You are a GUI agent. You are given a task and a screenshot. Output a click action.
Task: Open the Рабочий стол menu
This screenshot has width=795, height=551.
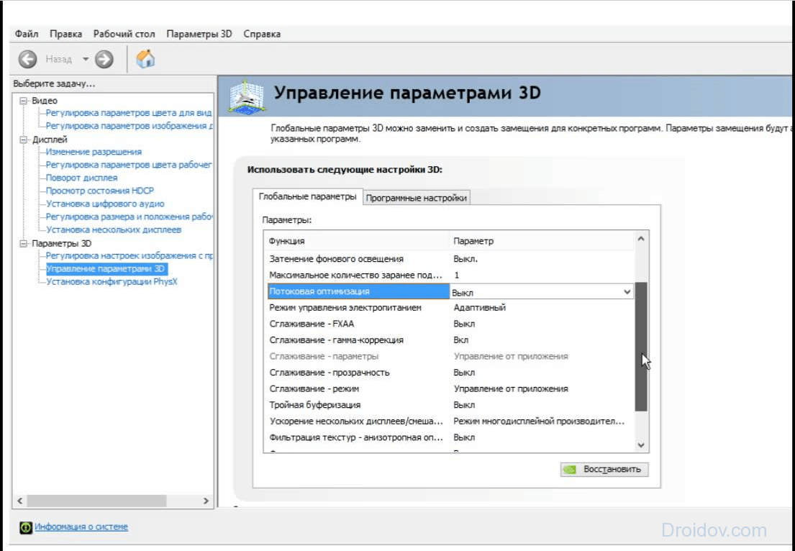click(124, 34)
